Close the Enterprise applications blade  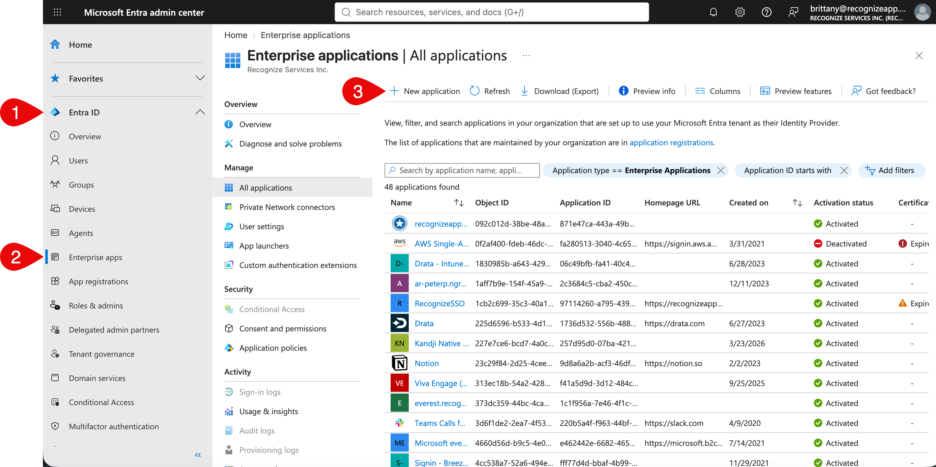point(918,56)
